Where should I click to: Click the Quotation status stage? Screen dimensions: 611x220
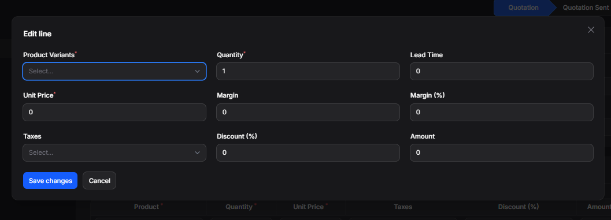[523, 8]
